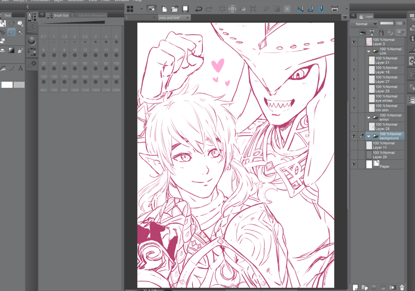
Task: Choose brush size 100 preset
Action: coord(116,69)
